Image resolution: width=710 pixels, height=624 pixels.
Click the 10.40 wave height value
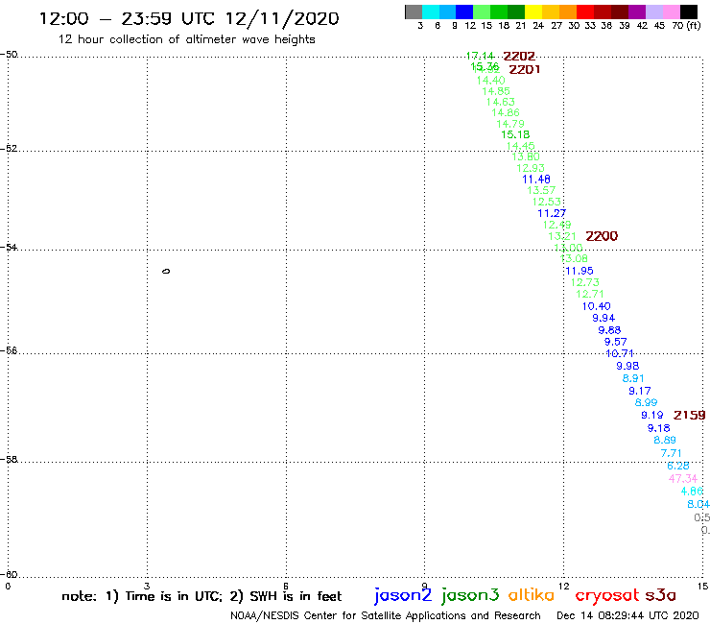(597, 306)
